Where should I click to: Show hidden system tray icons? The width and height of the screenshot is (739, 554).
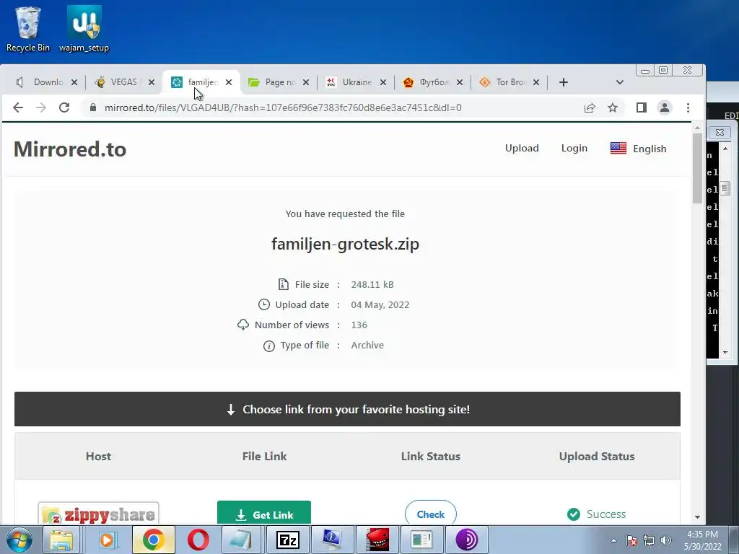[x=613, y=540]
